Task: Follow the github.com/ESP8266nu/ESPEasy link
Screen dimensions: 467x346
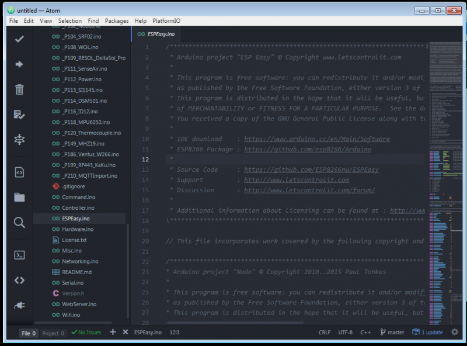Action: (x=311, y=169)
